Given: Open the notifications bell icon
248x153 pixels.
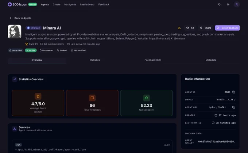Looking at the screenshot, I should [x=219, y=4].
